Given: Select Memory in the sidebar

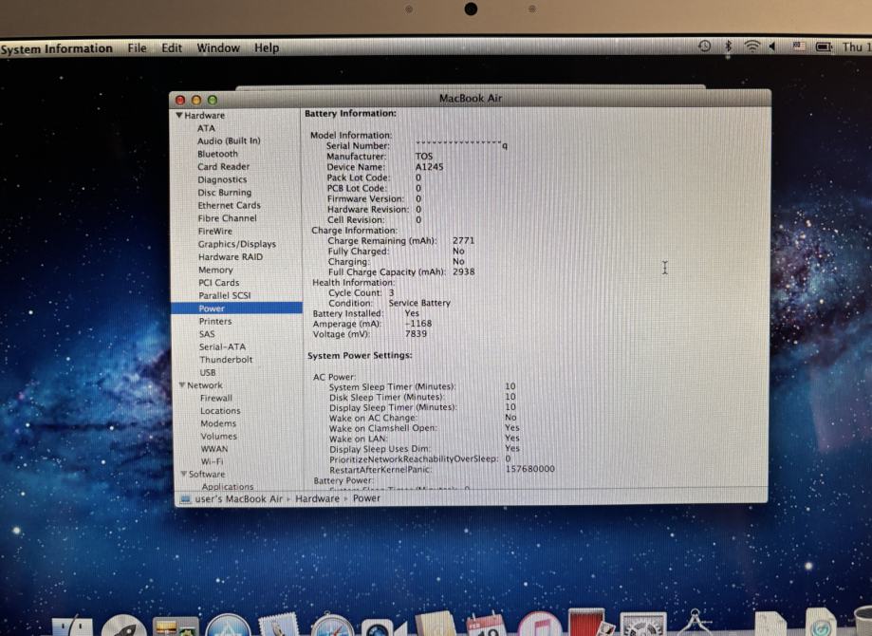Looking at the screenshot, I should point(215,270).
